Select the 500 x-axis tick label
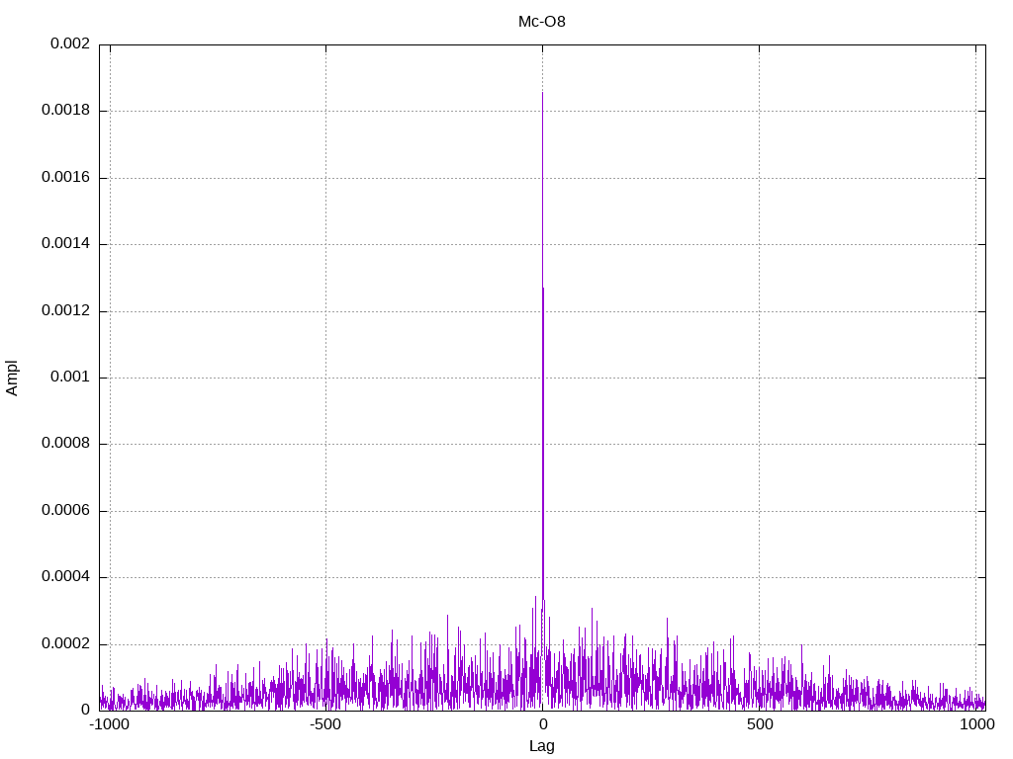 759,724
